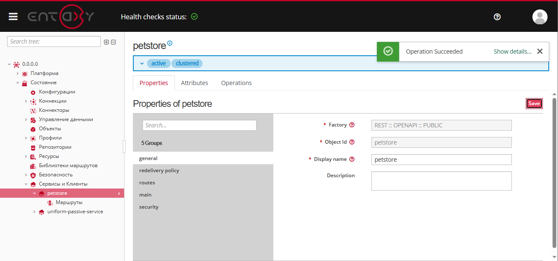Expand the Платформа tree node
The height and width of the screenshot is (261, 558).
pos(18,73)
